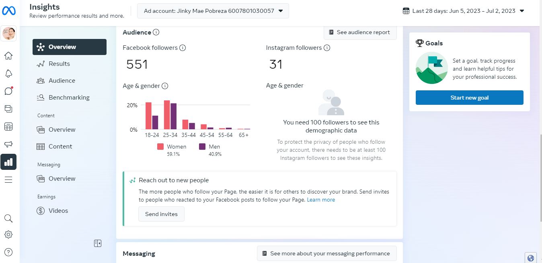Click the Insights page title
Screen dimensions: 542x263
44,7
